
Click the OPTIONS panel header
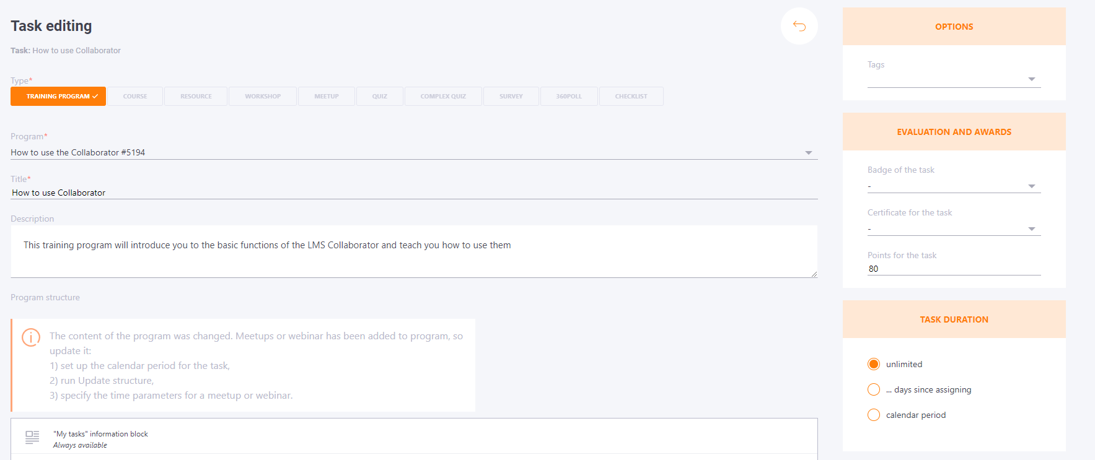point(954,27)
